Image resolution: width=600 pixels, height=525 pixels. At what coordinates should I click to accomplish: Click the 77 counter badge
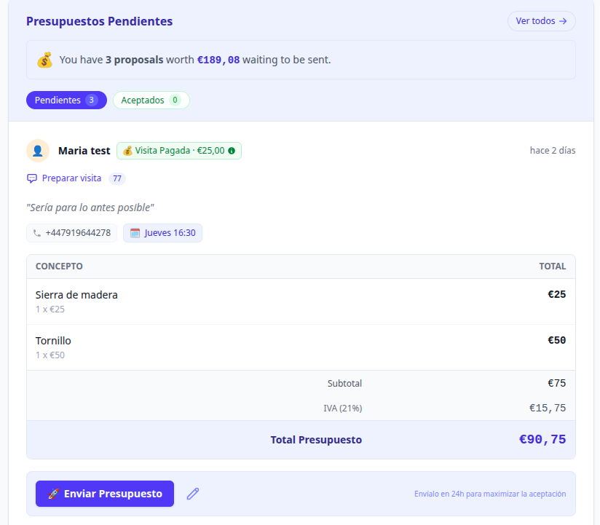tap(117, 178)
